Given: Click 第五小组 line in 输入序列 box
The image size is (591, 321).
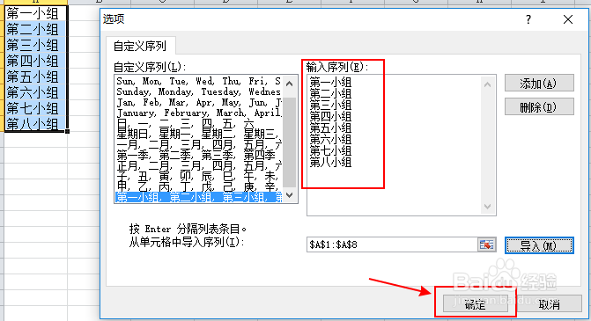Looking at the screenshot, I should pyautogui.click(x=330, y=128).
